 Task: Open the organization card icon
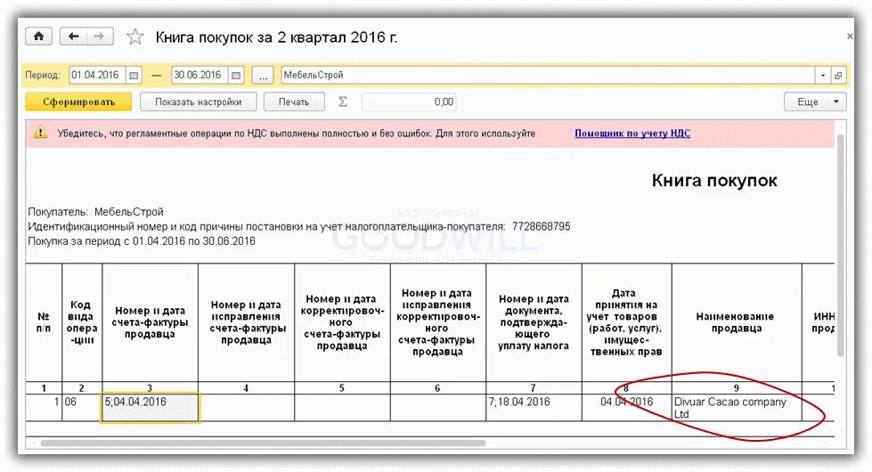point(838,75)
